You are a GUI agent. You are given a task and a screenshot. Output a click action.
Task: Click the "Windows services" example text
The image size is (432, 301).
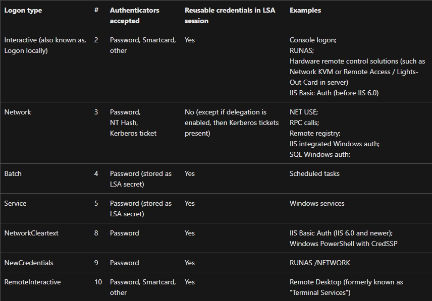[317, 203]
